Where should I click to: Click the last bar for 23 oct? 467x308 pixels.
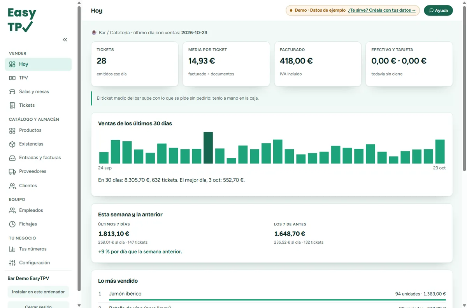(440, 151)
